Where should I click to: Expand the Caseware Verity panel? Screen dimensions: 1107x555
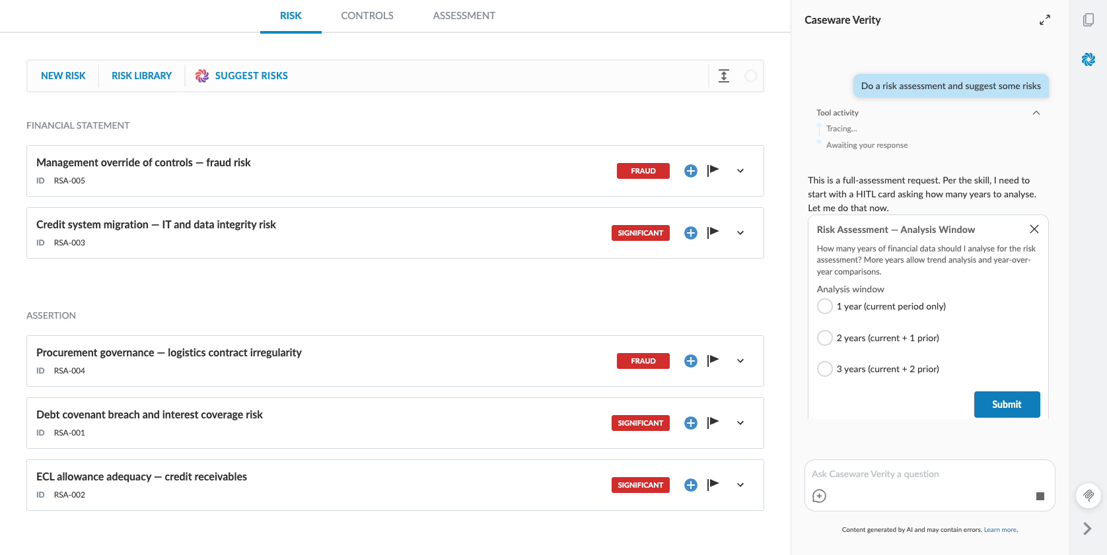coord(1045,20)
